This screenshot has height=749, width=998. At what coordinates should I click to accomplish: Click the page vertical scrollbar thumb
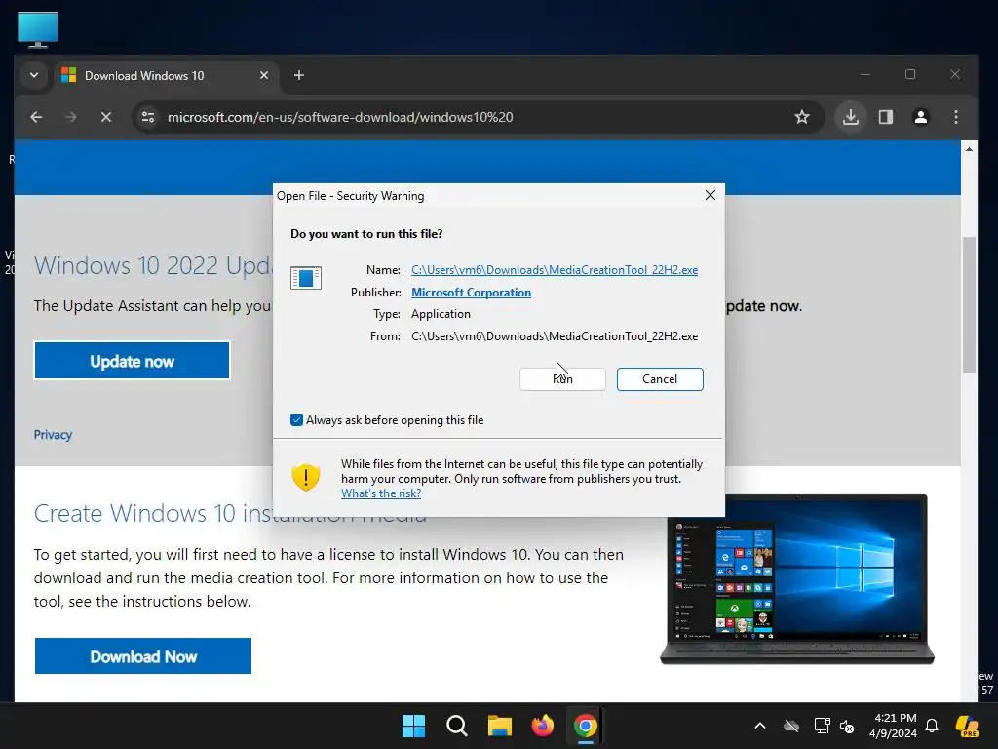point(969,304)
